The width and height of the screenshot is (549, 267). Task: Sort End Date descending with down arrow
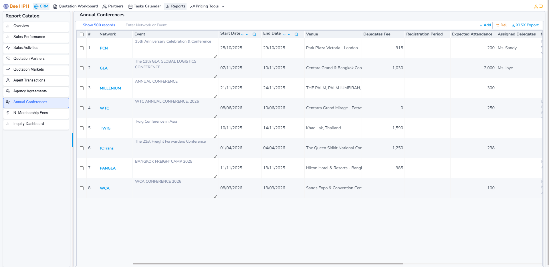[x=284, y=35]
